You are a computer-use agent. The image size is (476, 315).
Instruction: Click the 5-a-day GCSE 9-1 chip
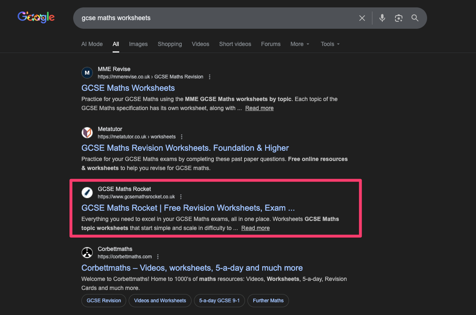pyautogui.click(x=219, y=301)
